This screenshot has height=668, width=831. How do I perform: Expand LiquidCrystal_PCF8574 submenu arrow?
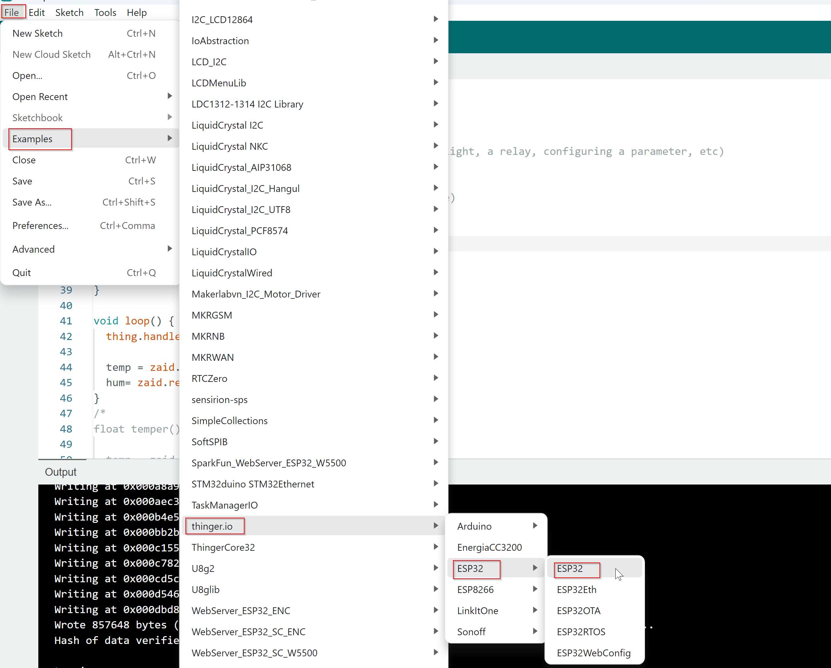[x=435, y=230]
